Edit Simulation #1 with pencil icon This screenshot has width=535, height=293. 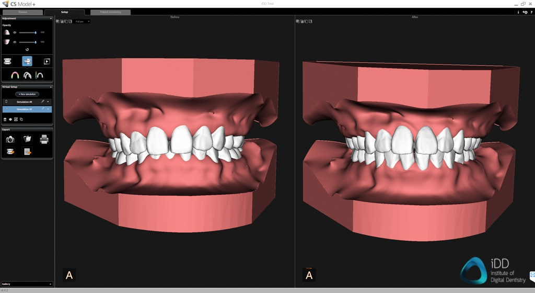point(43,109)
